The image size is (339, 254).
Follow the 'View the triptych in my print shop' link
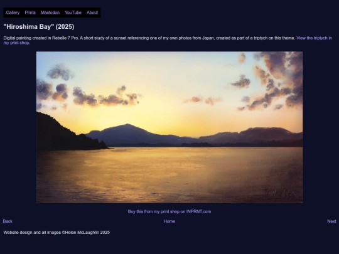[x=314, y=38]
